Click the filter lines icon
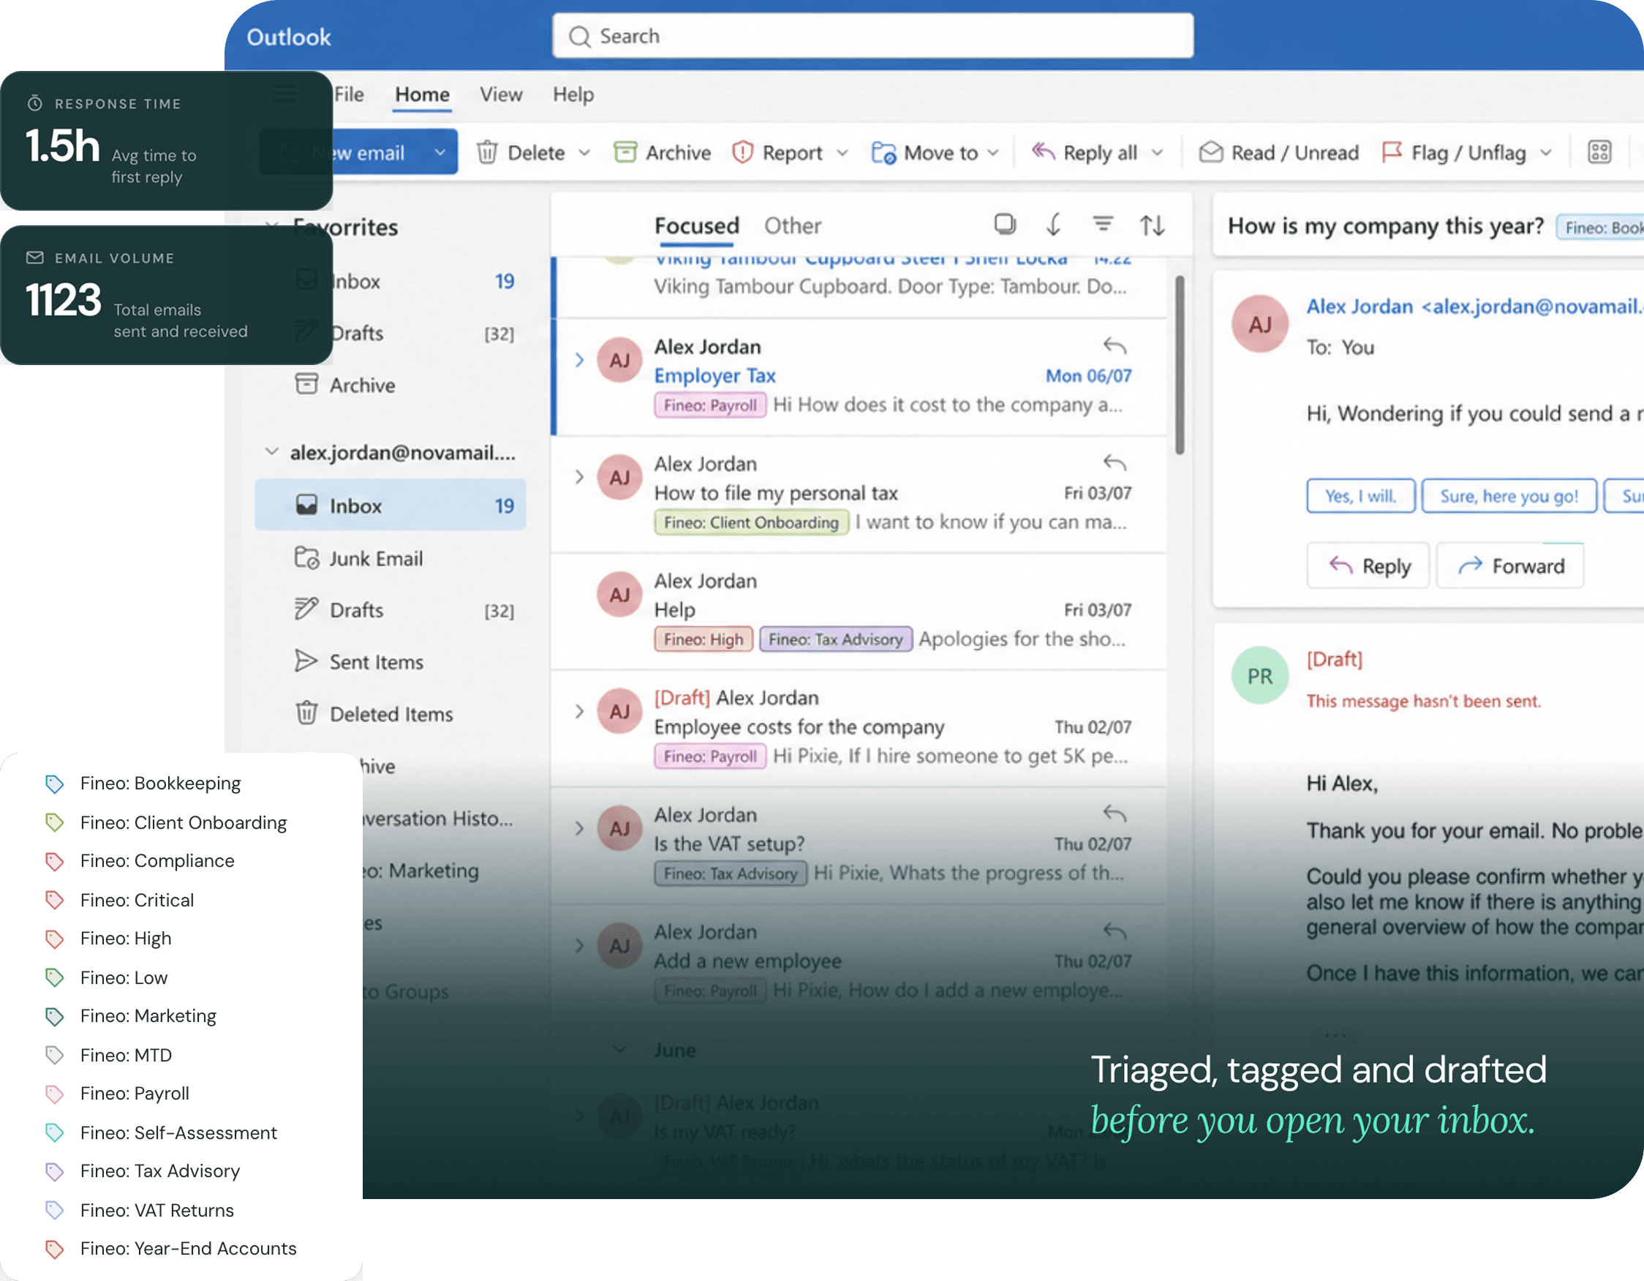Image resolution: width=1644 pixels, height=1281 pixels. pyautogui.click(x=1103, y=224)
